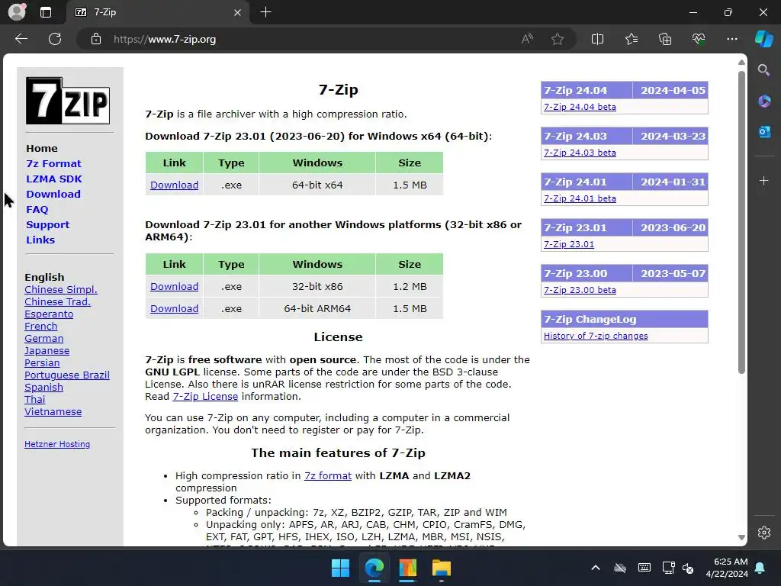Switch language to Japanese
Image resolution: width=781 pixels, height=586 pixels.
[47, 350]
